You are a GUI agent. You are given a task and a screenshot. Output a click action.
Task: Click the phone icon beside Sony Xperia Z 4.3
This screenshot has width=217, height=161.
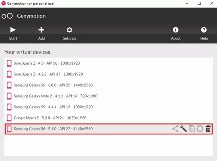(9, 63)
